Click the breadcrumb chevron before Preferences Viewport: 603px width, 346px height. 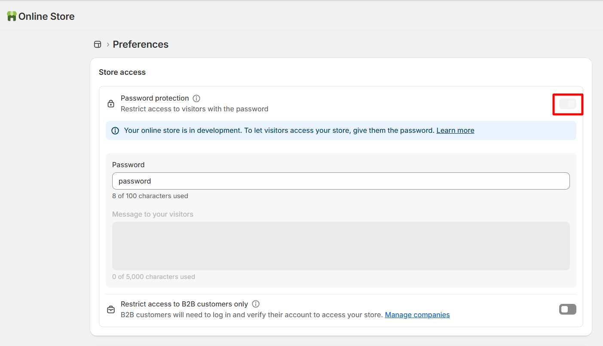click(108, 45)
